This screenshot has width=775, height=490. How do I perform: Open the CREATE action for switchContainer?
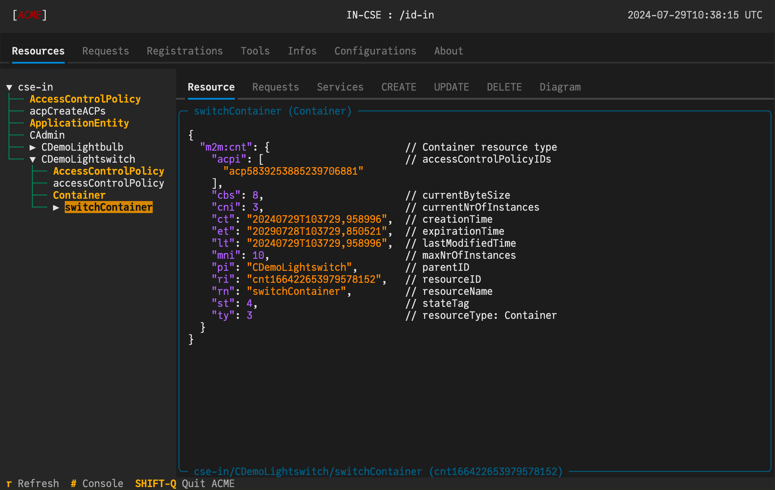coord(399,87)
